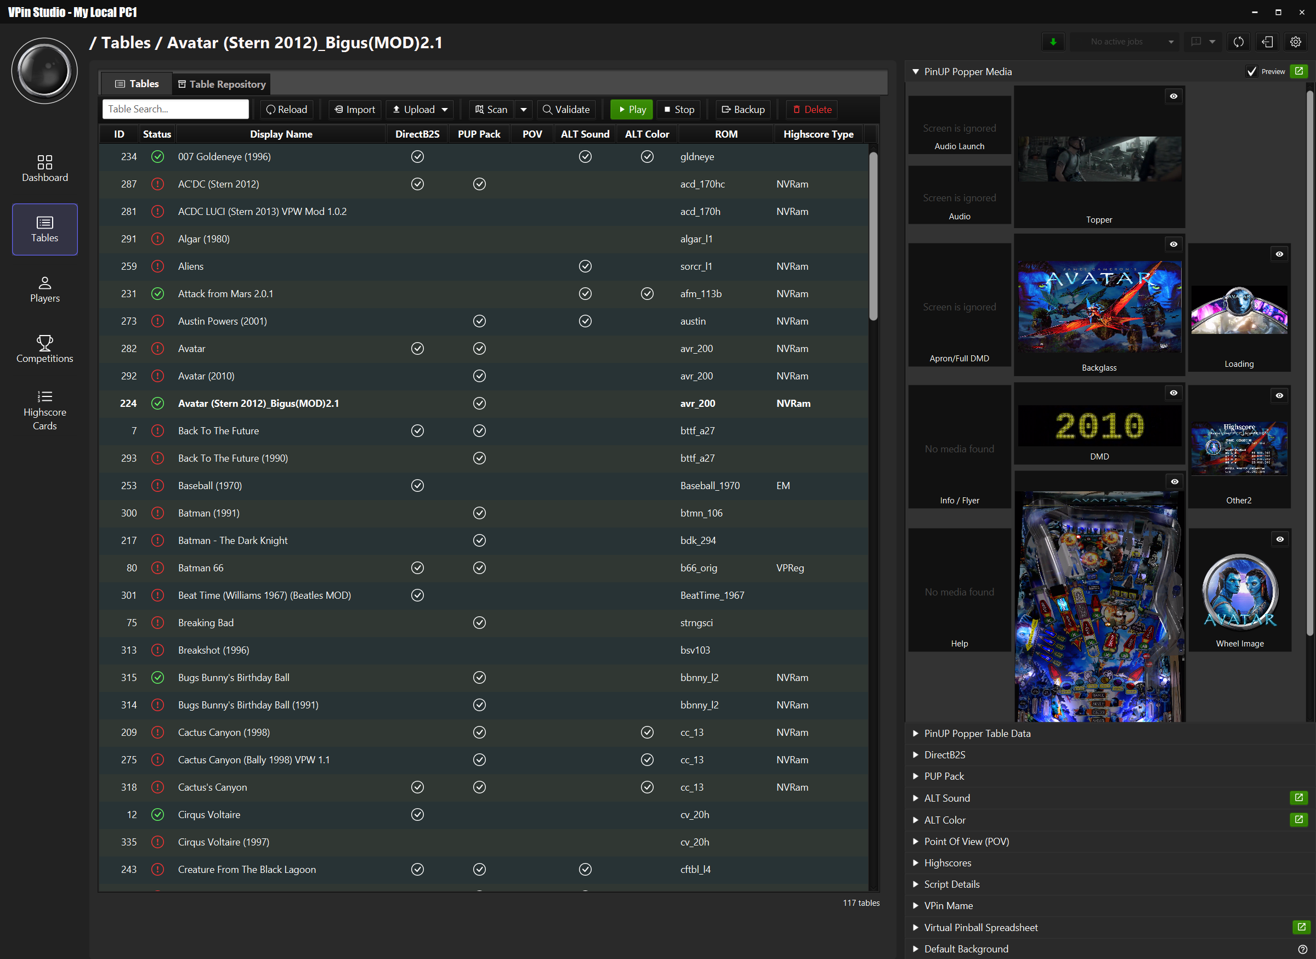Uncheck the Preview checkbox
Screen dimensions: 1316x959
(x=1251, y=71)
